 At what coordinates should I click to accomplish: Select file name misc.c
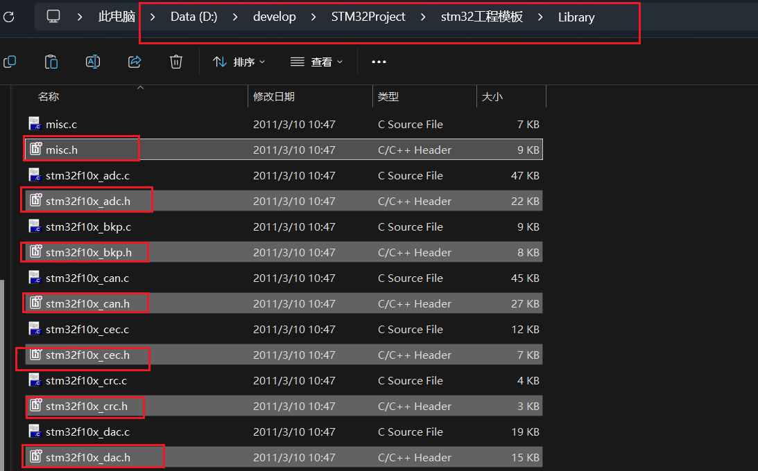click(x=62, y=125)
